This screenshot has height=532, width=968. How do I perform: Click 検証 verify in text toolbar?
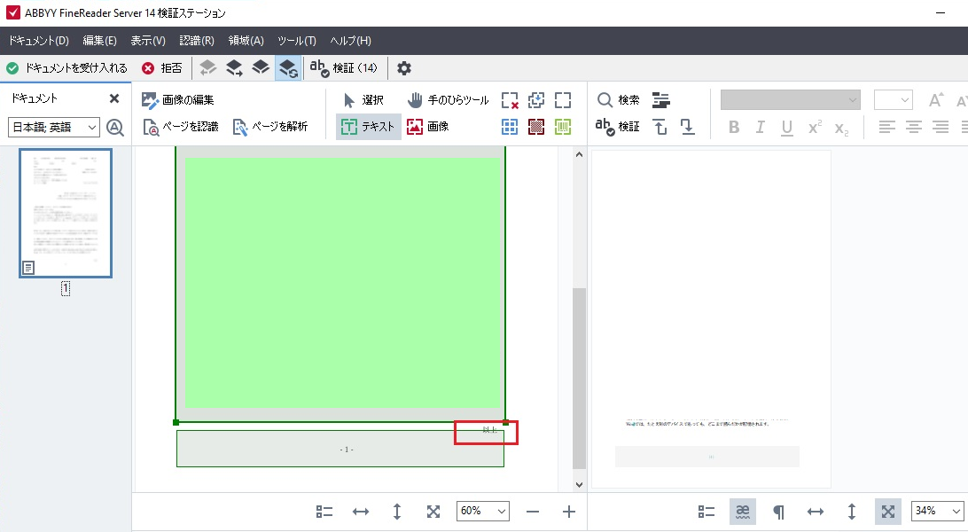coord(618,127)
